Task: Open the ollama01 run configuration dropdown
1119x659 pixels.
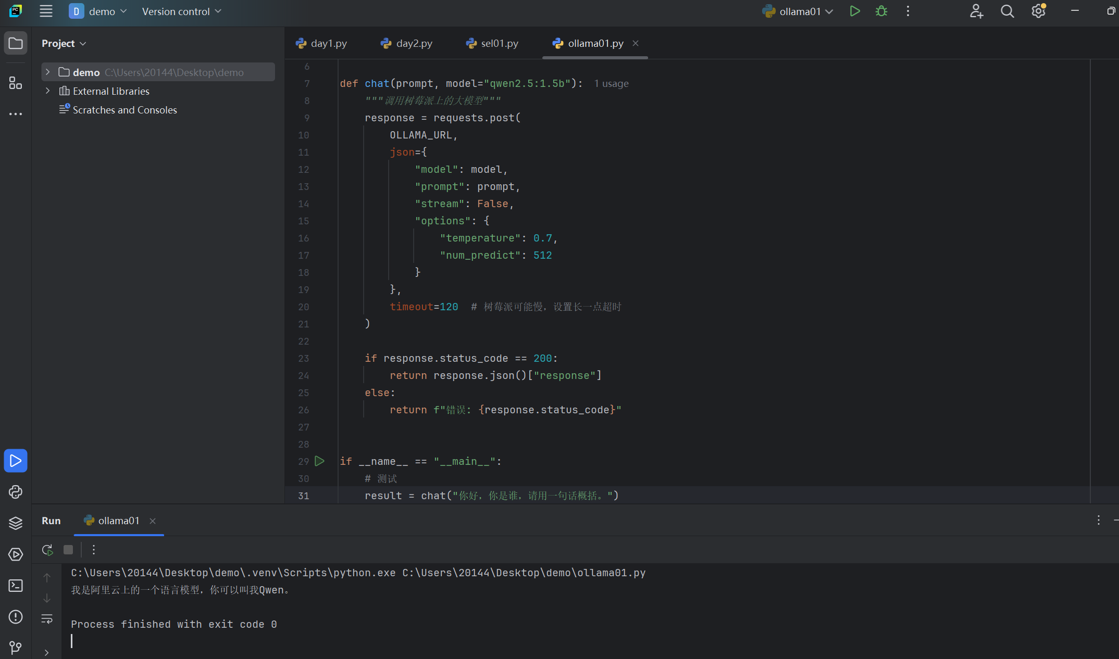Action: (798, 11)
